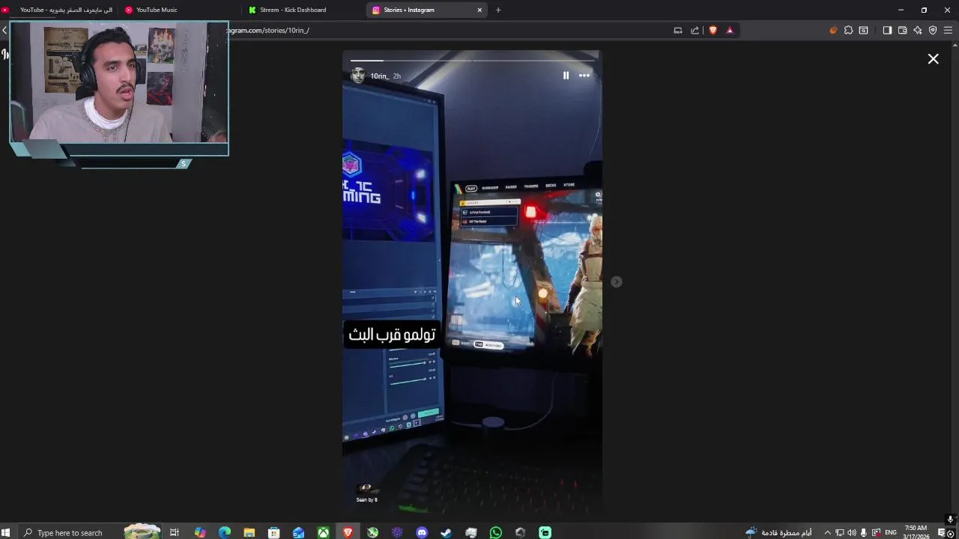Open Brave VPN shield icon

933,30
